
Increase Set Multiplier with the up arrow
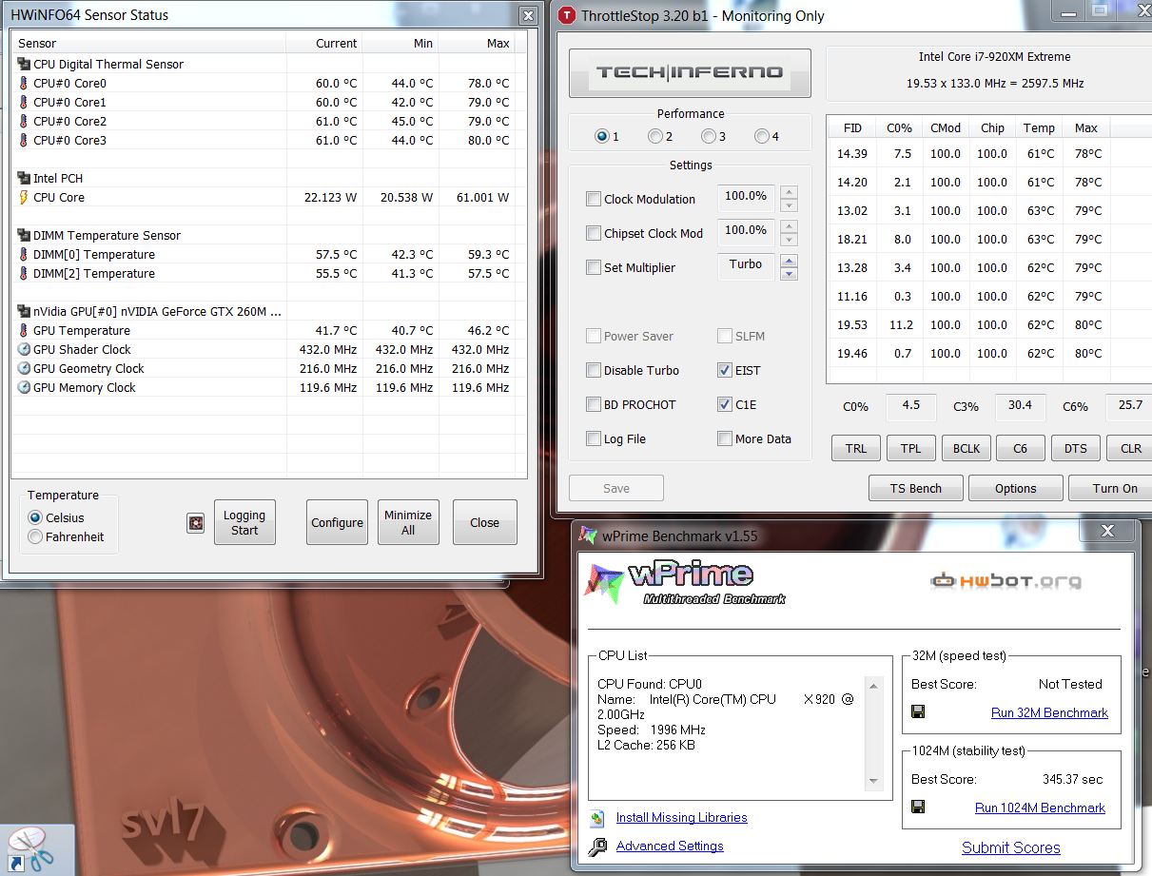click(789, 261)
